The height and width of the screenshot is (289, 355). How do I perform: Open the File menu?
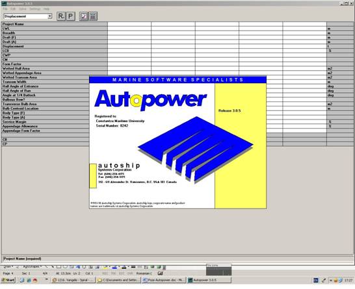5,9
